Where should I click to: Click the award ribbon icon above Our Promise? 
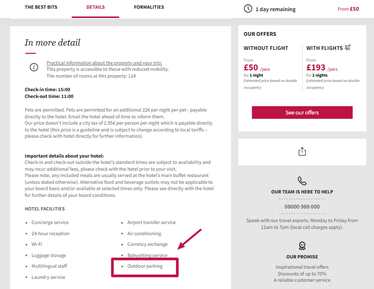[302, 246]
